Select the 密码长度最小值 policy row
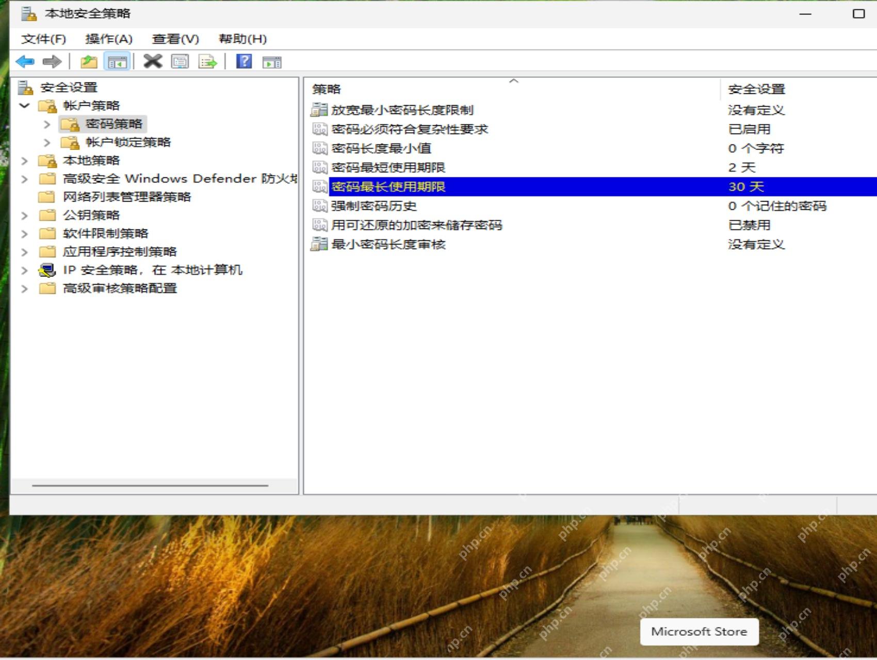The width and height of the screenshot is (877, 660). (593, 148)
